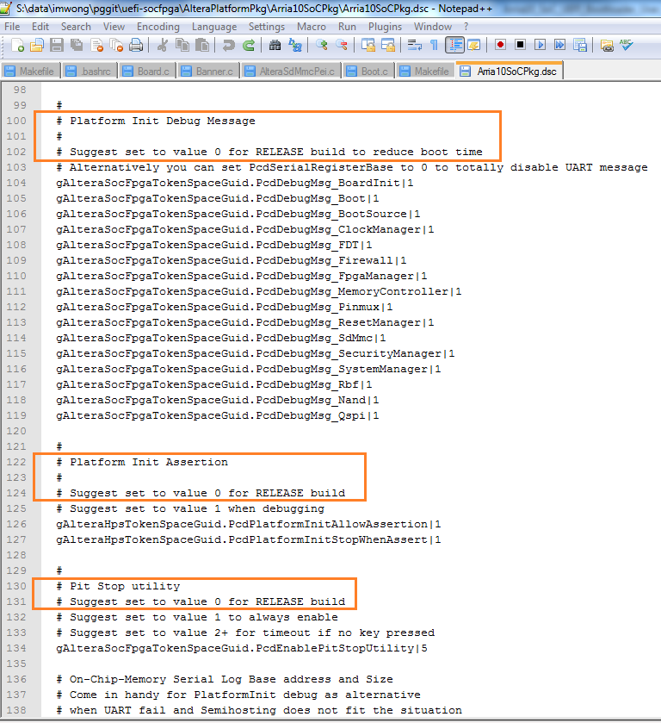Switch to the Banner.c tab
Viewport: 661px width, 723px height.
coord(207,71)
